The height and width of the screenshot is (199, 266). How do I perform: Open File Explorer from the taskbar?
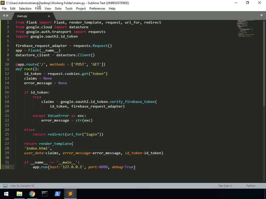(x=19, y=194)
